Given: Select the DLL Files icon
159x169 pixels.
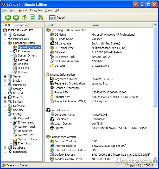Looking at the screenshot, I should (x=15, y=68).
